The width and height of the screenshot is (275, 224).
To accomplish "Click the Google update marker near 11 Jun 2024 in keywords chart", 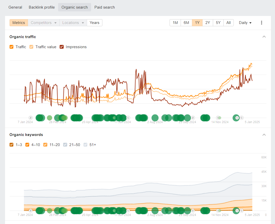I will (128, 210).
